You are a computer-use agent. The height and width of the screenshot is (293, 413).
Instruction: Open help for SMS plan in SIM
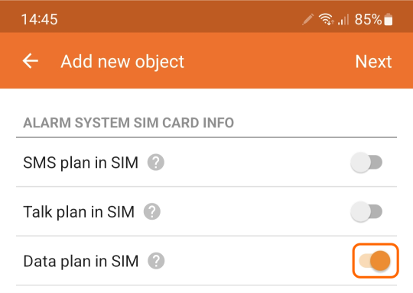coord(156,163)
